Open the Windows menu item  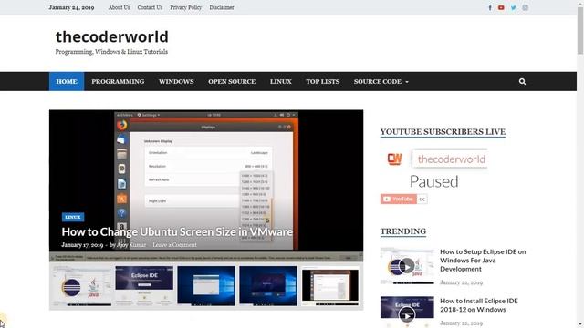click(x=176, y=81)
